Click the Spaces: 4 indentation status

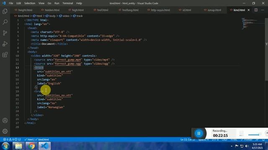point(204,140)
